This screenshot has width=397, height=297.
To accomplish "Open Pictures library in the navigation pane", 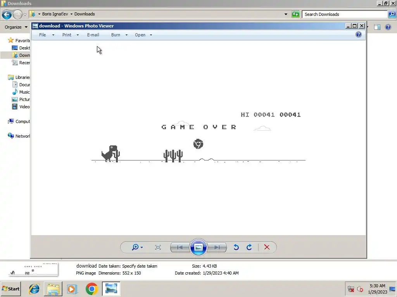I will coord(21,99).
